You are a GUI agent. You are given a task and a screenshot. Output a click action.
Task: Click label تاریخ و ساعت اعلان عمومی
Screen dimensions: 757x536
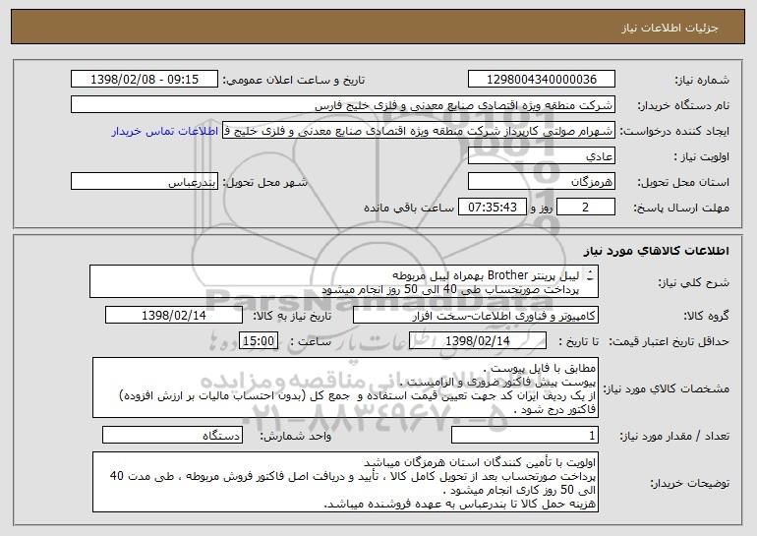(x=294, y=80)
